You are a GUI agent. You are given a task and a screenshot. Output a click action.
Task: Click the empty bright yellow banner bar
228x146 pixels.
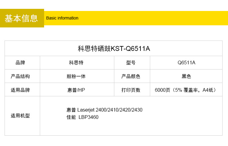pyautogui.click(x=152, y=18)
